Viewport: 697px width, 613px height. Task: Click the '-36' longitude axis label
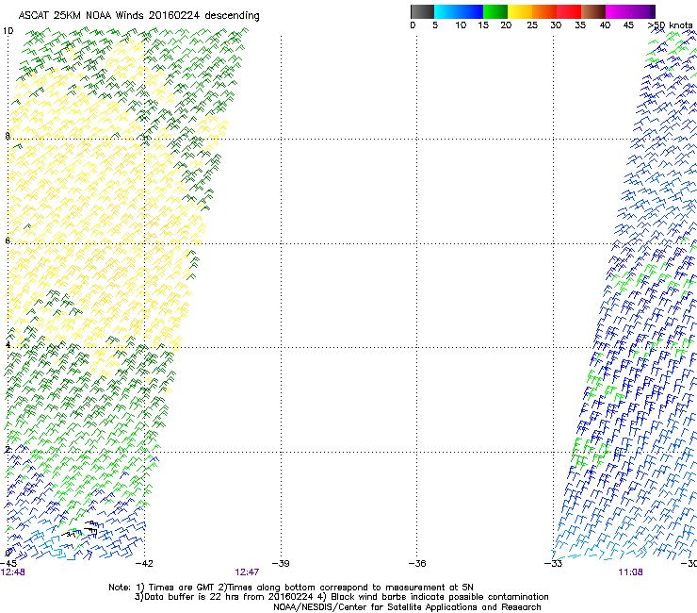tap(417, 563)
